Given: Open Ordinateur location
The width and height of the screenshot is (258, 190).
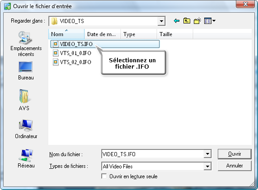Looking at the screenshot, I should (x=26, y=129).
